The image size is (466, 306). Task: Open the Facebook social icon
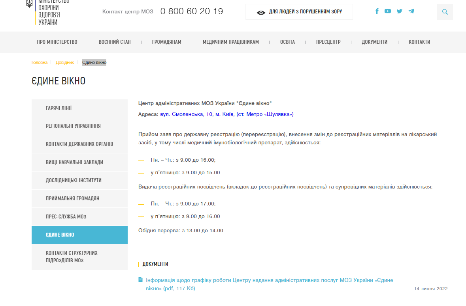377,11
